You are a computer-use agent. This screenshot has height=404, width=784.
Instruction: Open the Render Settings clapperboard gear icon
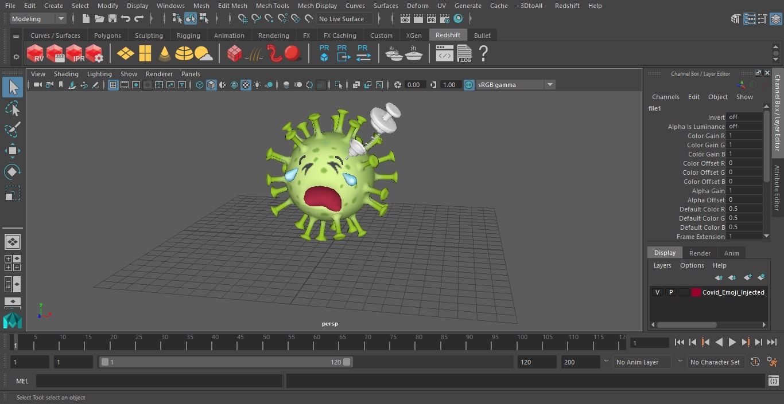[444, 19]
